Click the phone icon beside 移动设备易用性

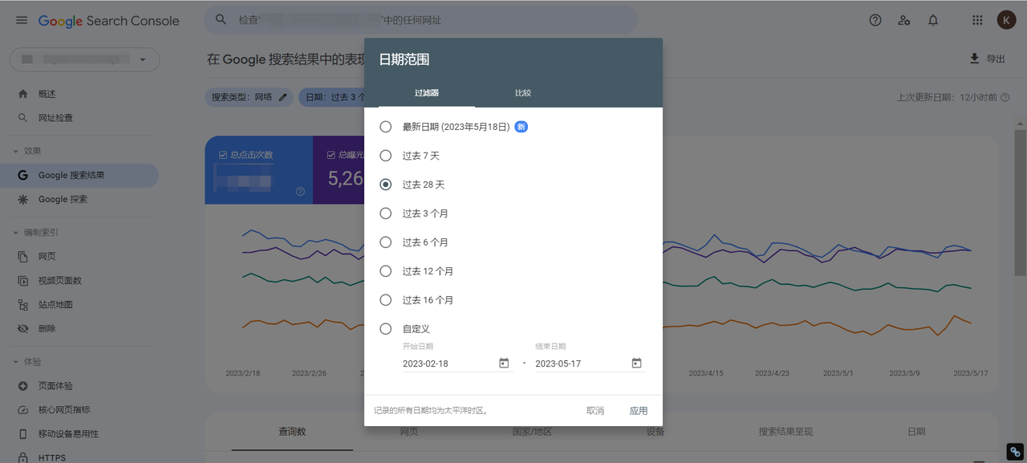tap(22, 434)
